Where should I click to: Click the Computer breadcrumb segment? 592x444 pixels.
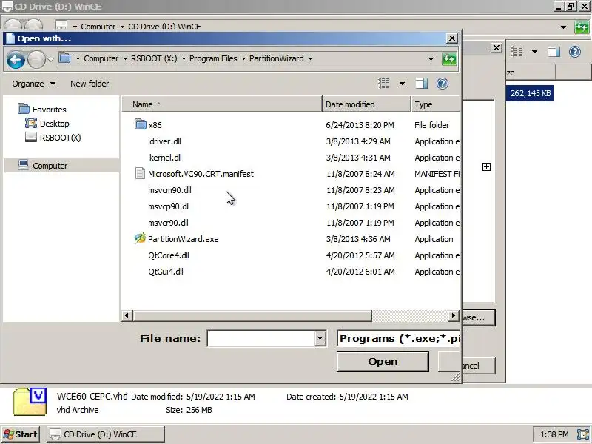click(x=101, y=58)
